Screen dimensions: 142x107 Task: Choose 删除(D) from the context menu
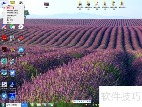(x=9, y=18)
